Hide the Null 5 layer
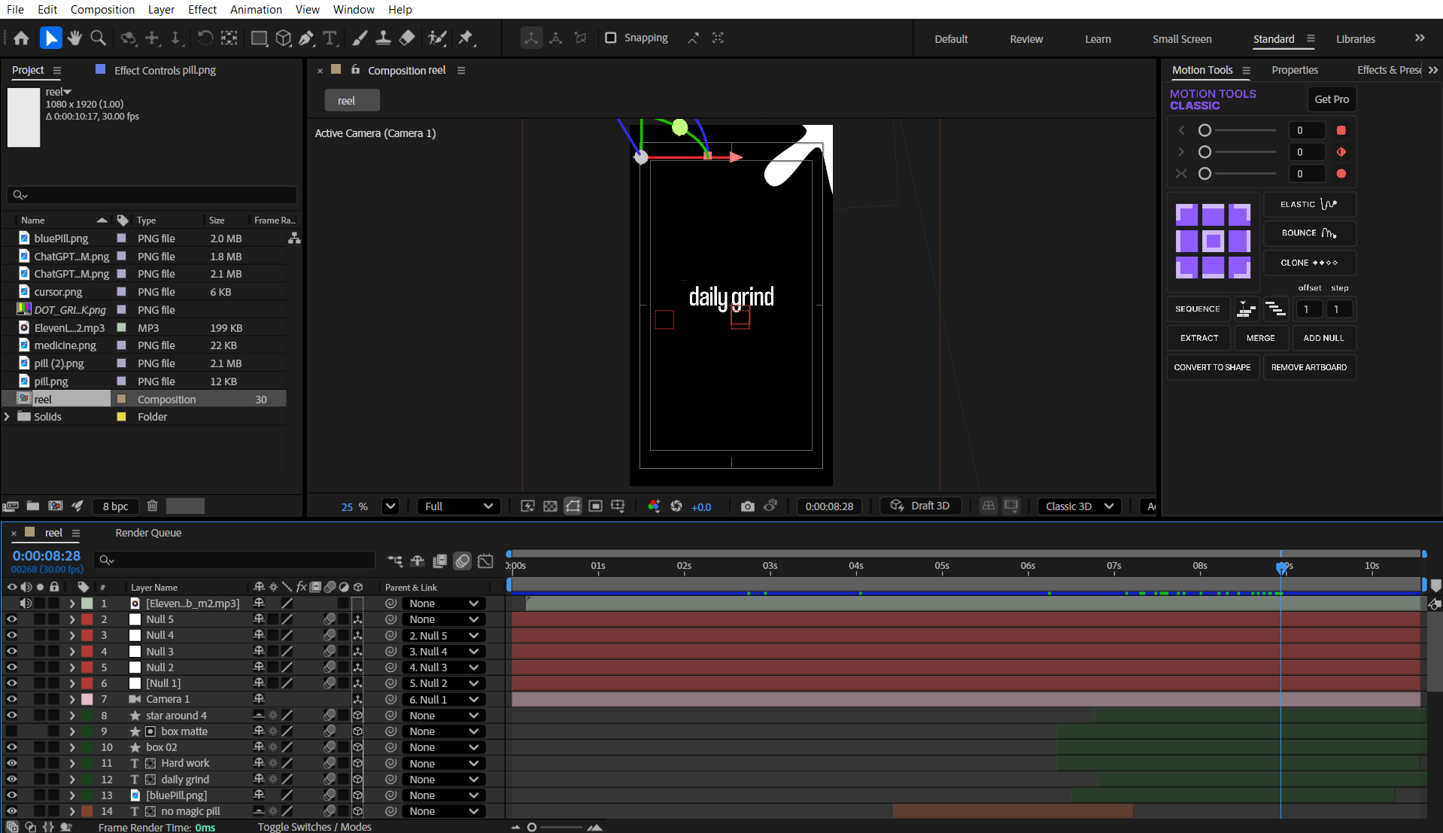 pos(12,619)
